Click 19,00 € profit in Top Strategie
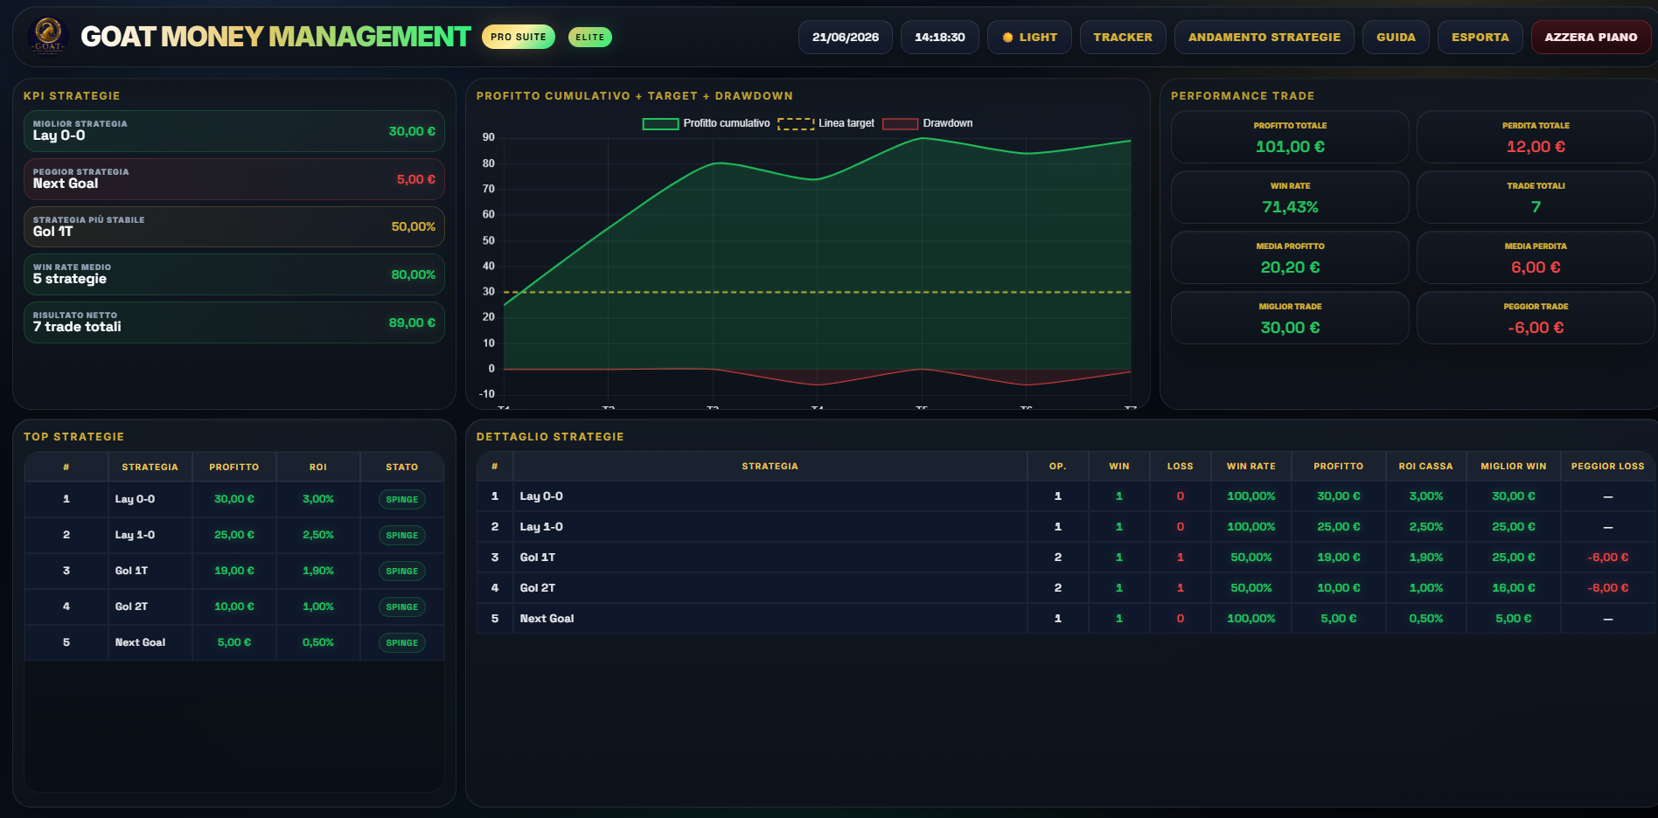 [x=234, y=571]
